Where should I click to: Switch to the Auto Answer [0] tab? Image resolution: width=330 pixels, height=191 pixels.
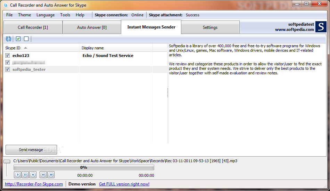pyautogui.click(x=92, y=27)
